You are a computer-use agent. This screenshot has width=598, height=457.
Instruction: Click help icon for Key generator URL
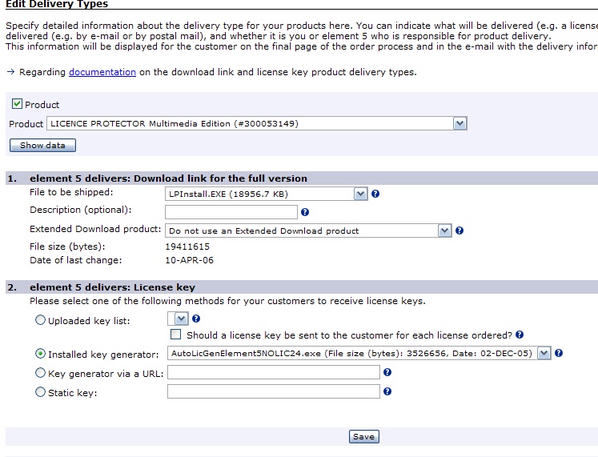(387, 372)
